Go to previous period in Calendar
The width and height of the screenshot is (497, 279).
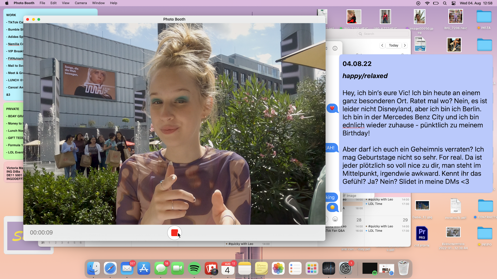[382, 45]
